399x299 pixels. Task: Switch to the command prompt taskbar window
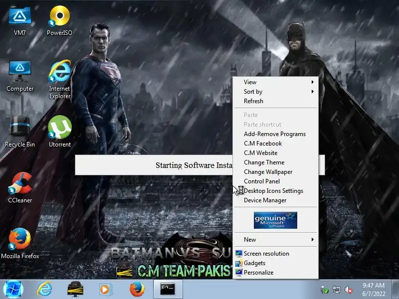(x=168, y=290)
